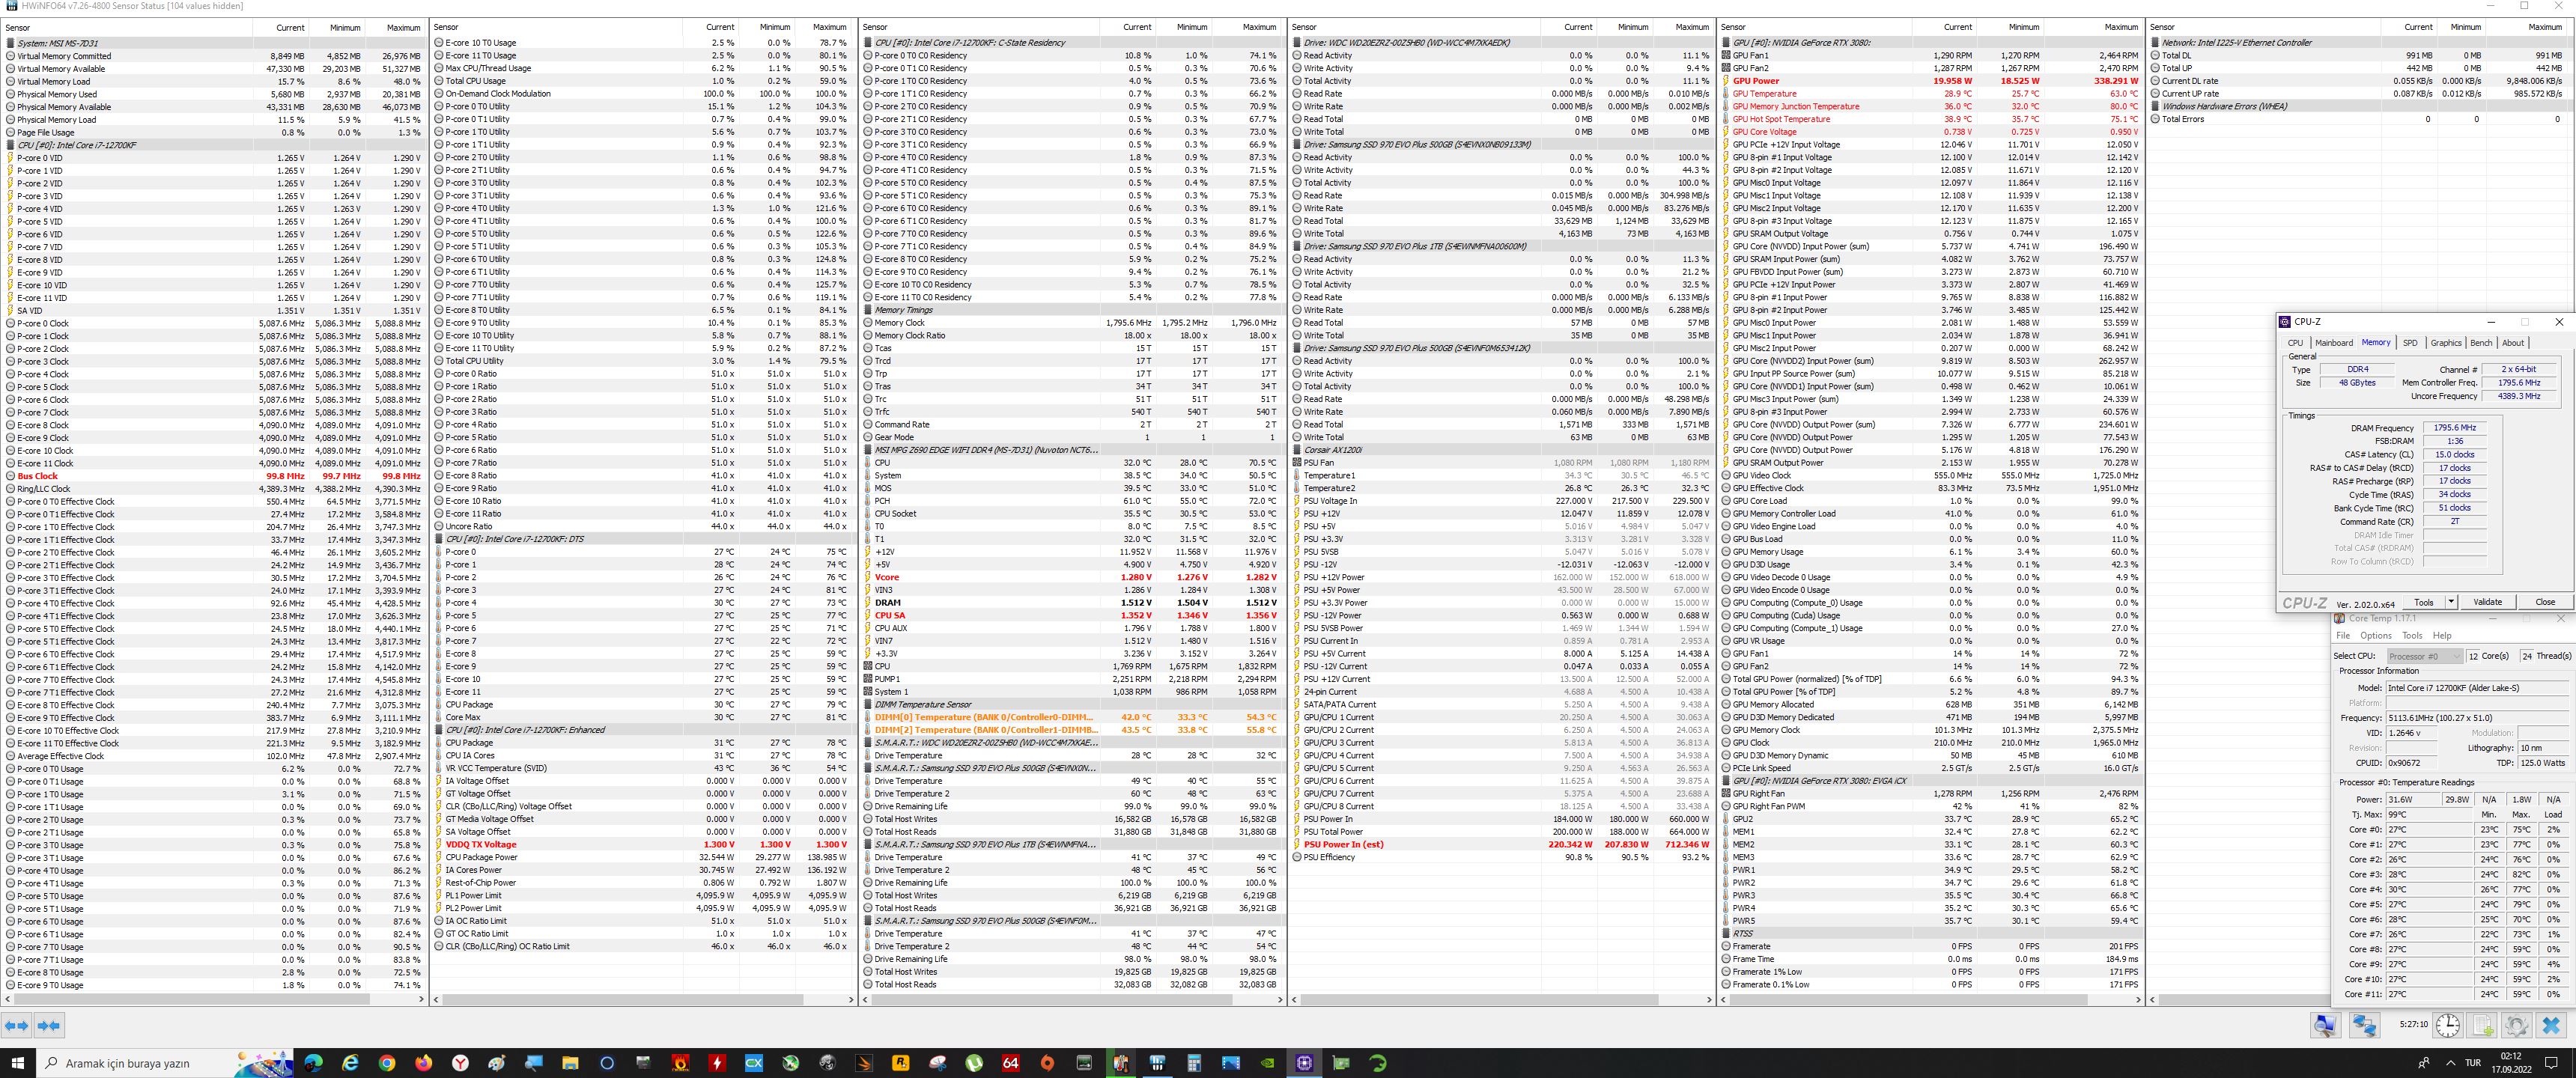Click 'RTSS' sensor group header
The width and height of the screenshot is (2576, 1078).
point(1931,933)
